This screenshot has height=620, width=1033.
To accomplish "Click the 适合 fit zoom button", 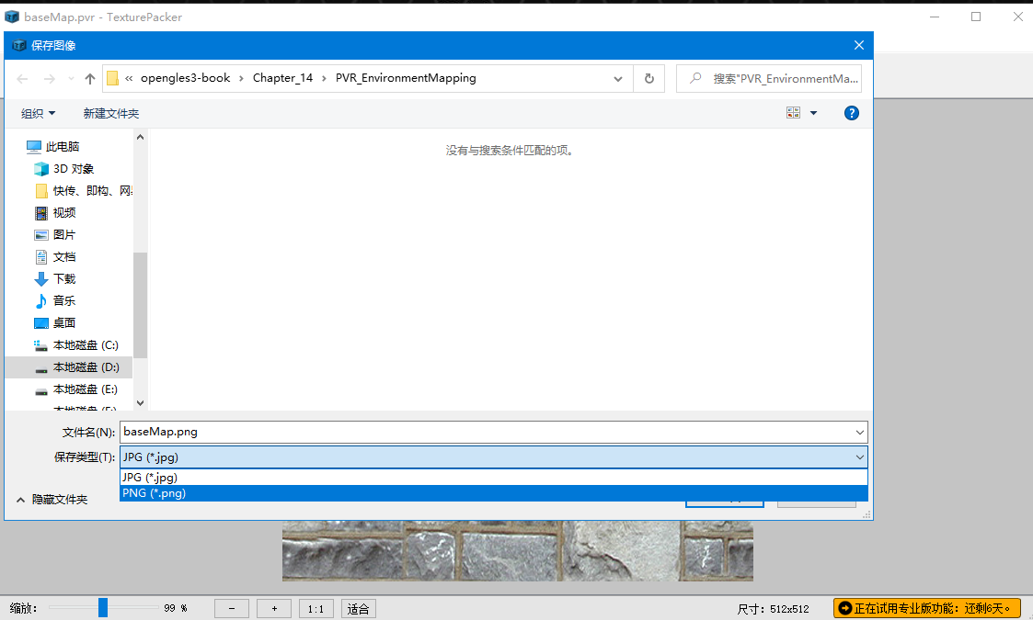I will coord(358,608).
